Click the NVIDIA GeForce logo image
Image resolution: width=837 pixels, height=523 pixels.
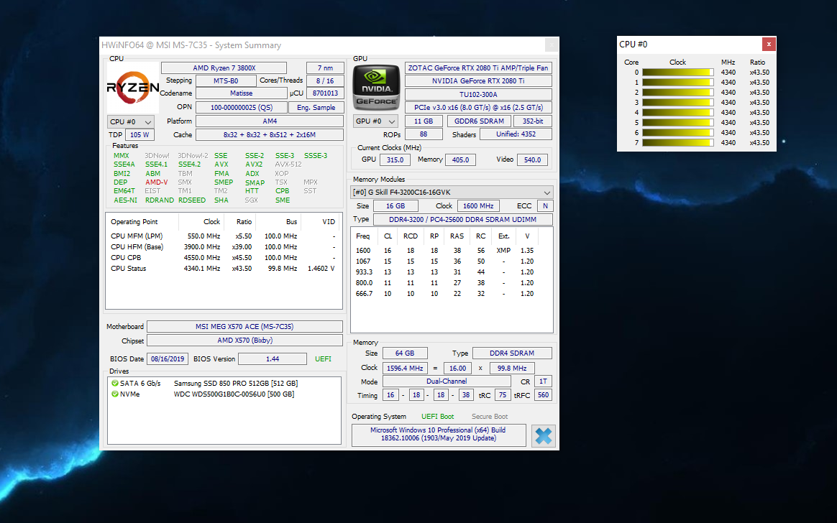click(376, 88)
